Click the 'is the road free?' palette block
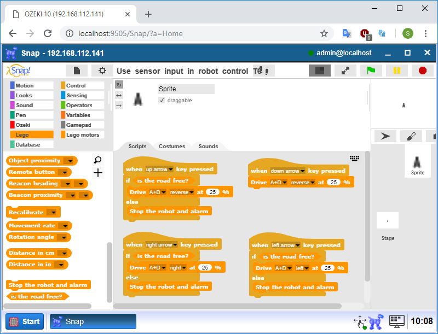The width and height of the screenshot is (438, 334). (37, 296)
